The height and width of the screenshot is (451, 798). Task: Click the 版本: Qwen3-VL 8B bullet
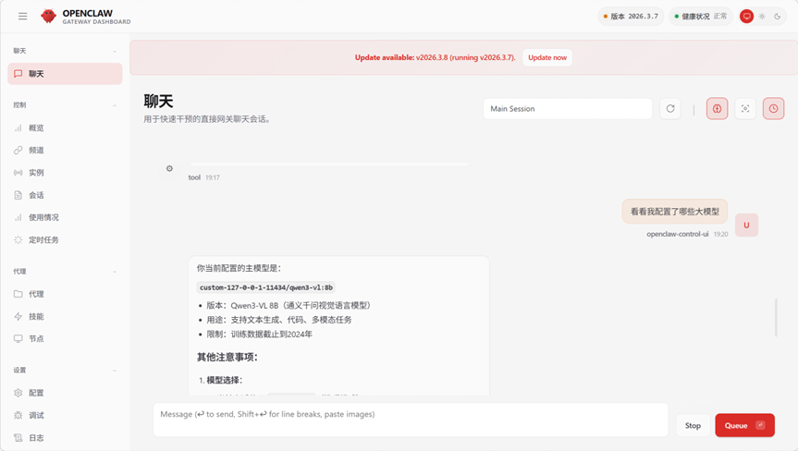pyautogui.click(x=289, y=306)
